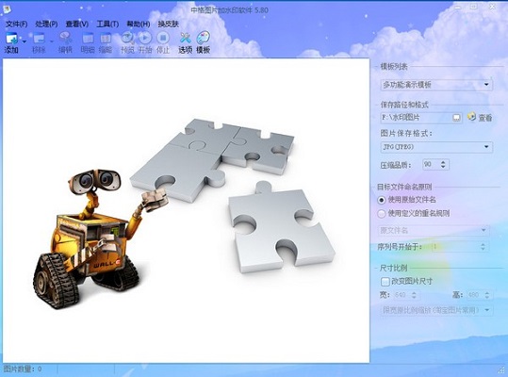Click the 压缩品质 quality stepper arrows
The width and height of the screenshot is (508, 377).
tap(443, 165)
